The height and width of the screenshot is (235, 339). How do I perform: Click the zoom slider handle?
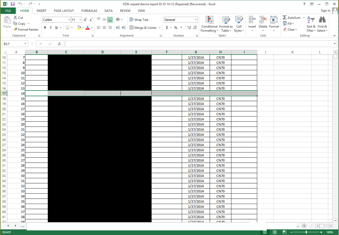(306, 232)
